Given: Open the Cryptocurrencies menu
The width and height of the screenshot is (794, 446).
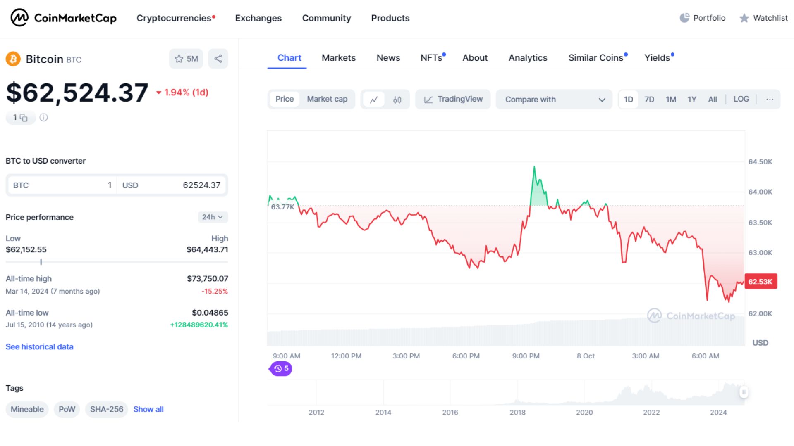Looking at the screenshot, I should [174, 18].
